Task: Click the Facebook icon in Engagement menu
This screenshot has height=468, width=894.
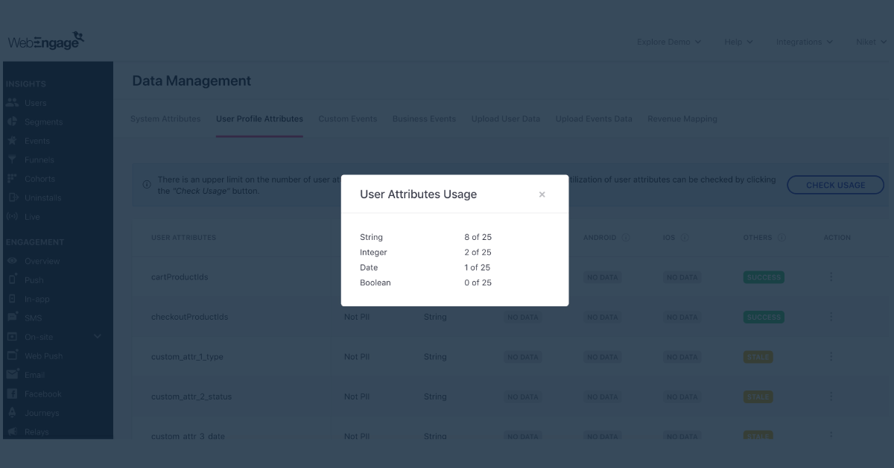Action: [x=12, y=393]
